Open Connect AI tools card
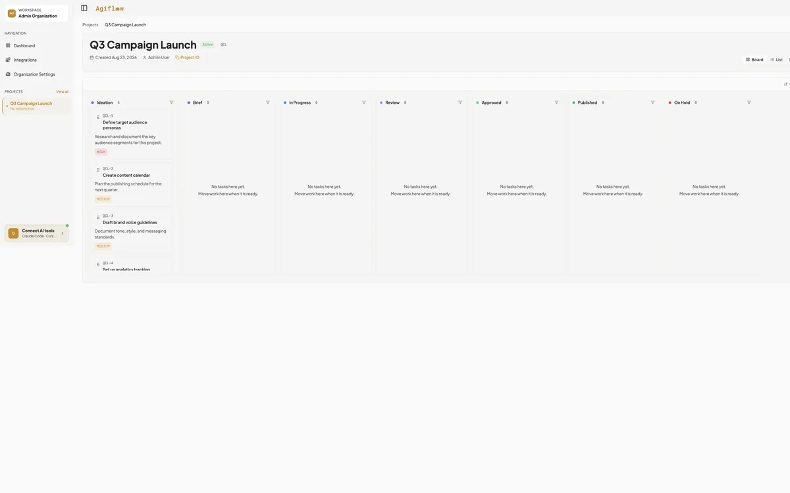This screenshot has height=493, width=790. (x=37, y=233)
